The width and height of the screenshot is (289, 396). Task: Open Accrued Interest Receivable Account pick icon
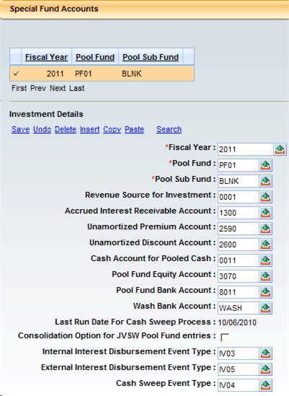click(265, 213)
